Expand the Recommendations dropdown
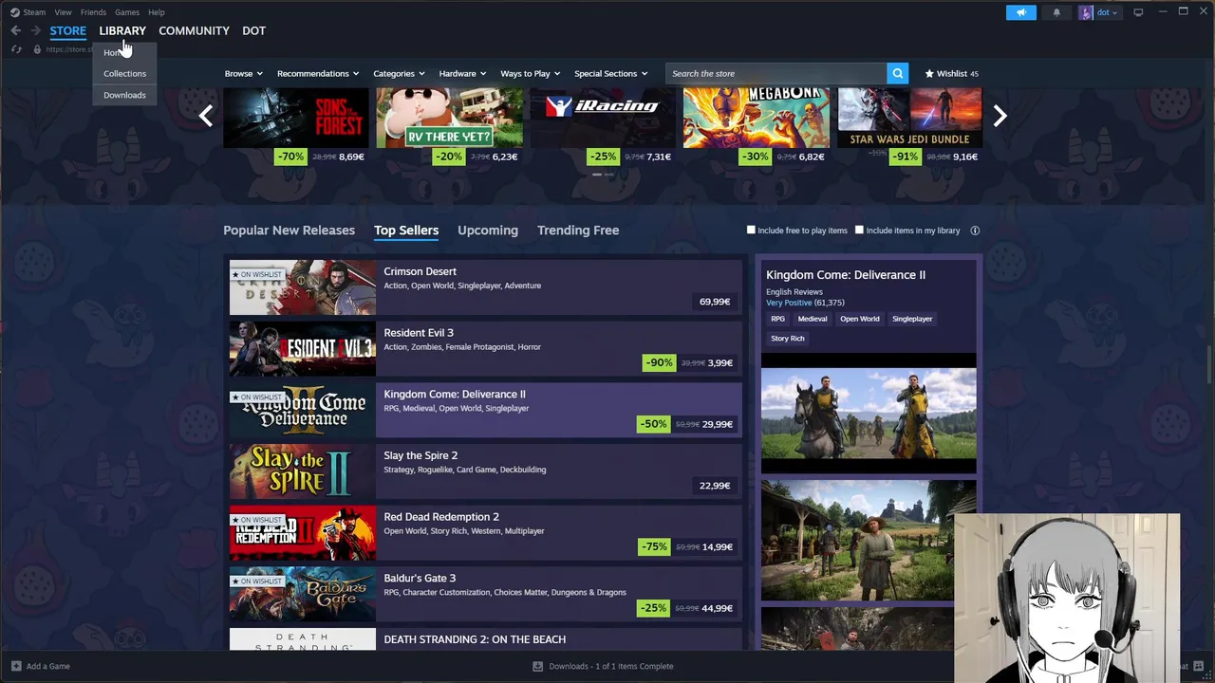The image size is (1215, 683). (x=318, y=73)
